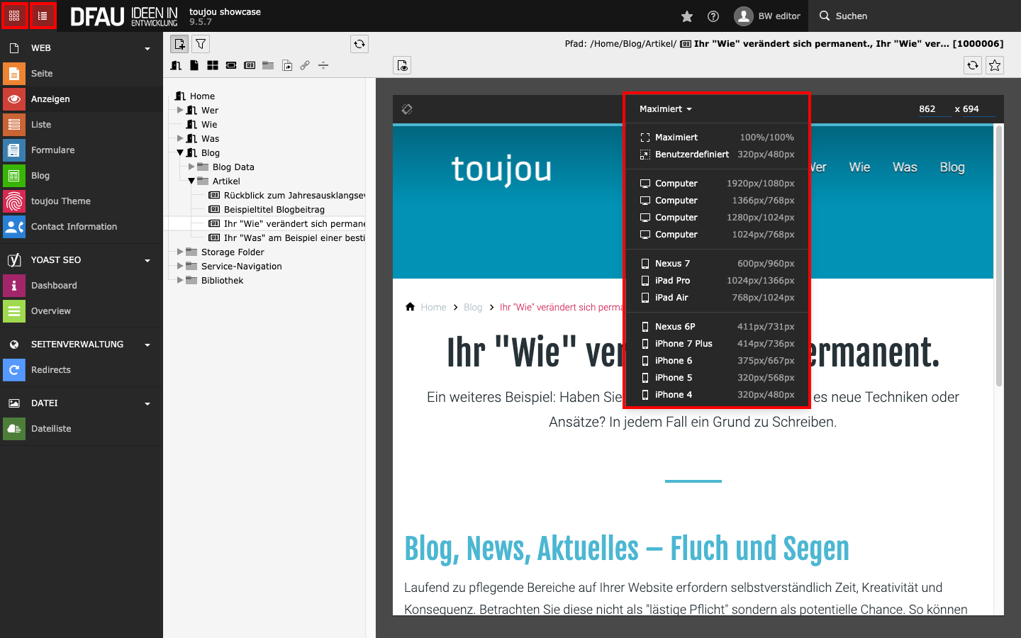The height and width of the screenshot is (638, 1021).
Task: Toggle the page tree list button
Action: pos(43,16)
